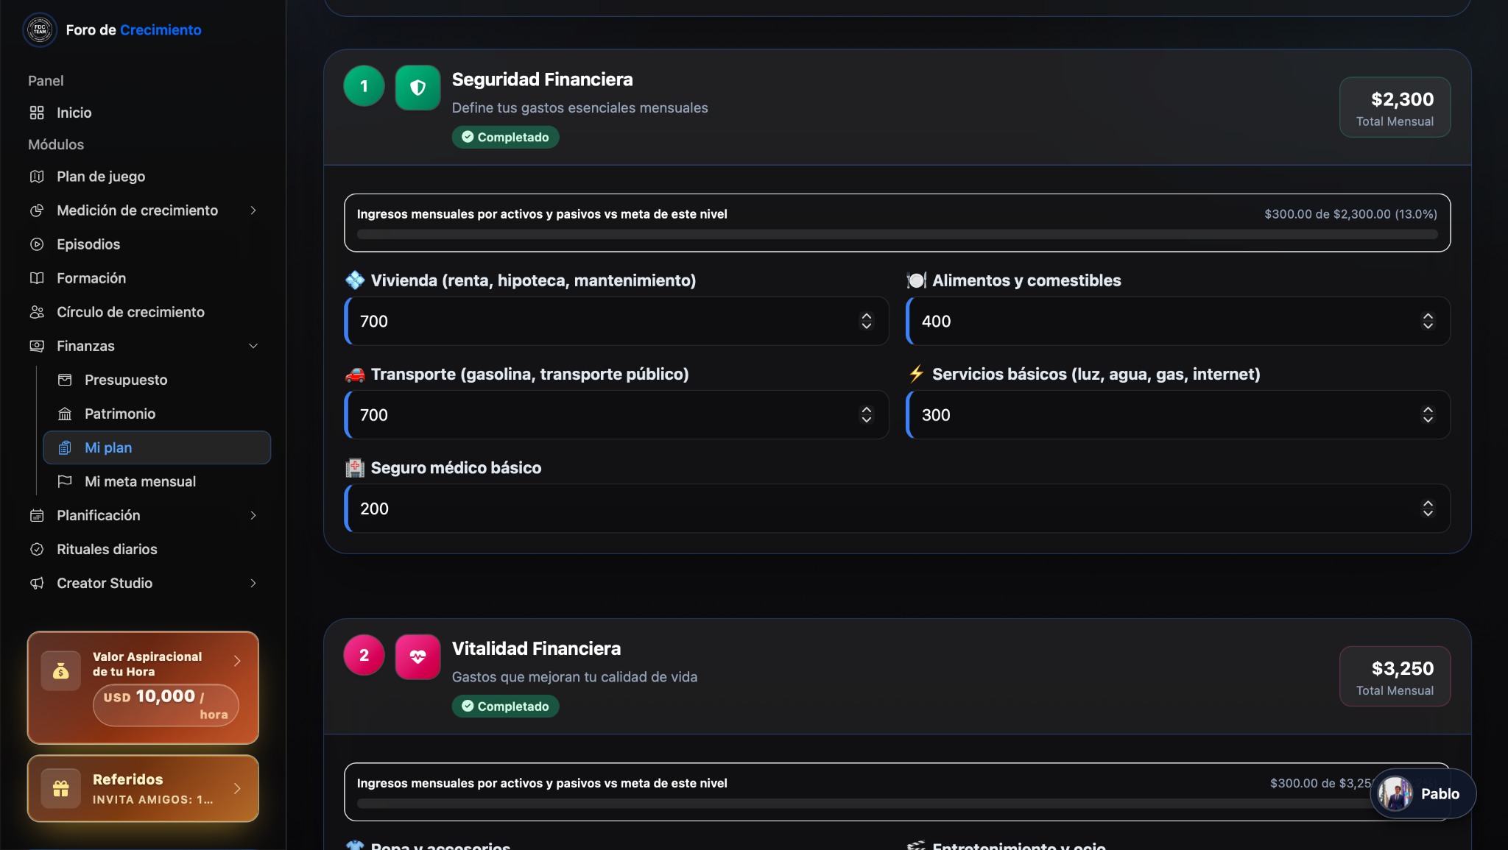Open Presupuesto under Finanzas
The image size is (1508, 850).
[157, 380]
